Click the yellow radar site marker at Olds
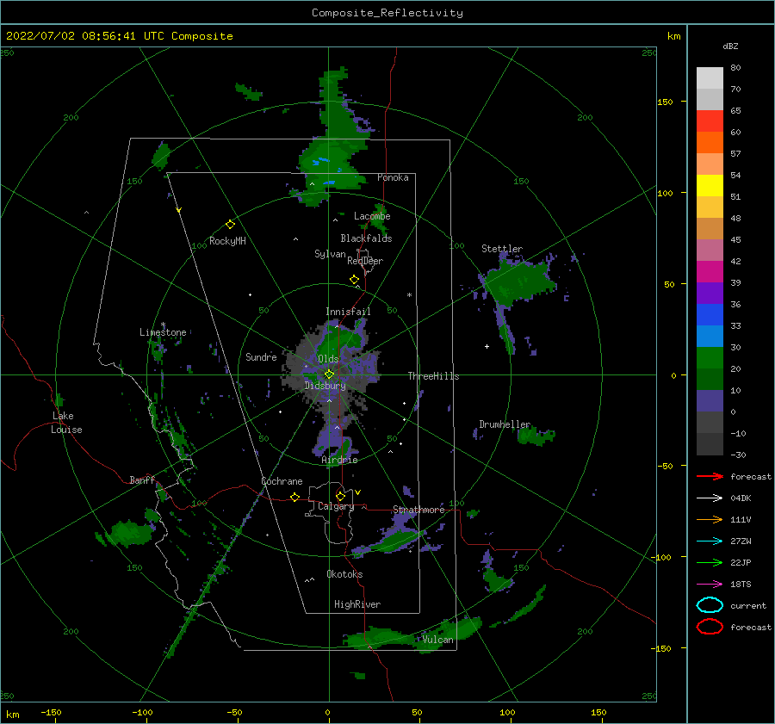 tap(329, 374)
